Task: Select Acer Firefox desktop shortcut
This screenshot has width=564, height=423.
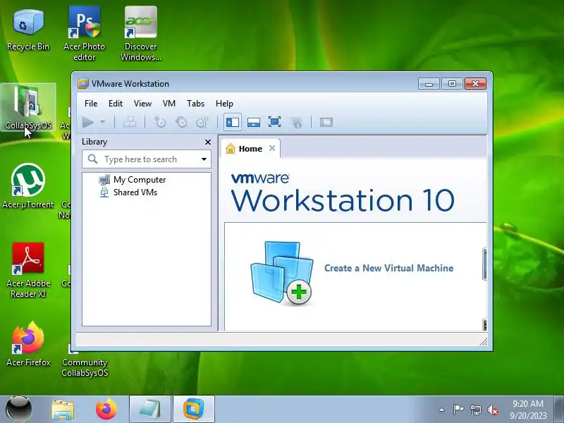Action: pyautogui.click(x=28, y=344)
